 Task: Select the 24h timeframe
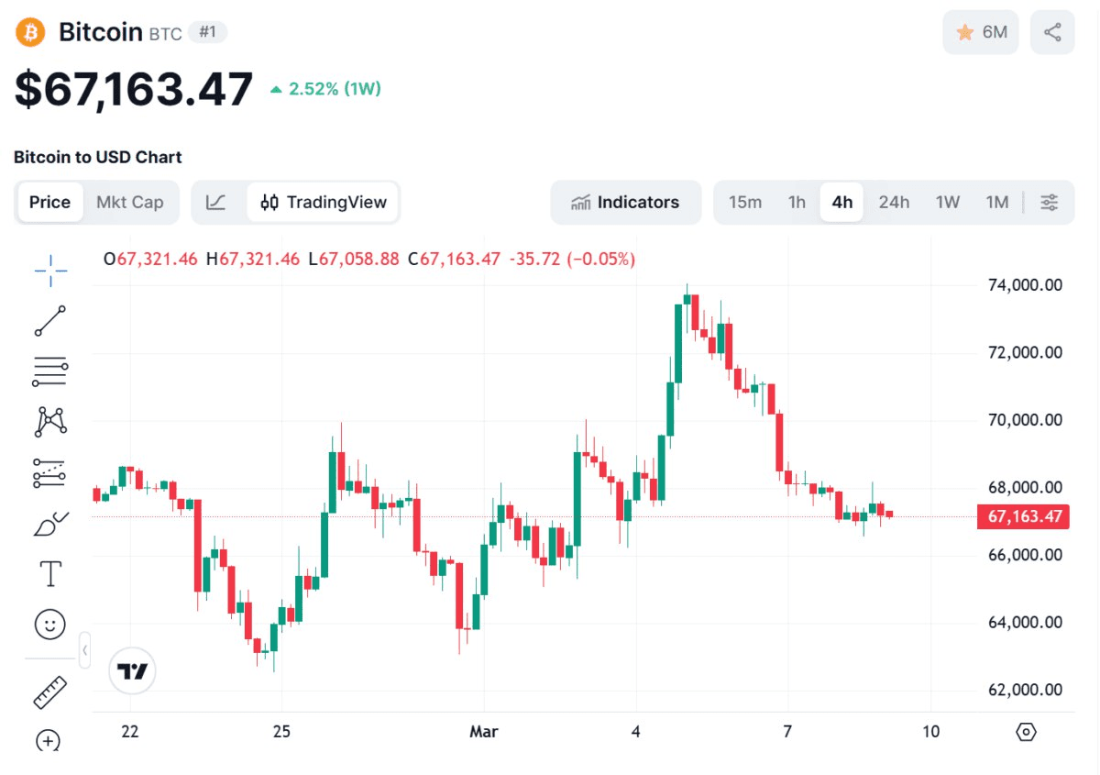894,203
